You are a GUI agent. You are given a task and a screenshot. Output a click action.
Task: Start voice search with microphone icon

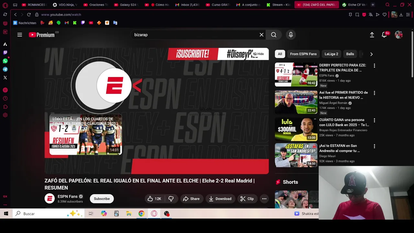[291, 35]
